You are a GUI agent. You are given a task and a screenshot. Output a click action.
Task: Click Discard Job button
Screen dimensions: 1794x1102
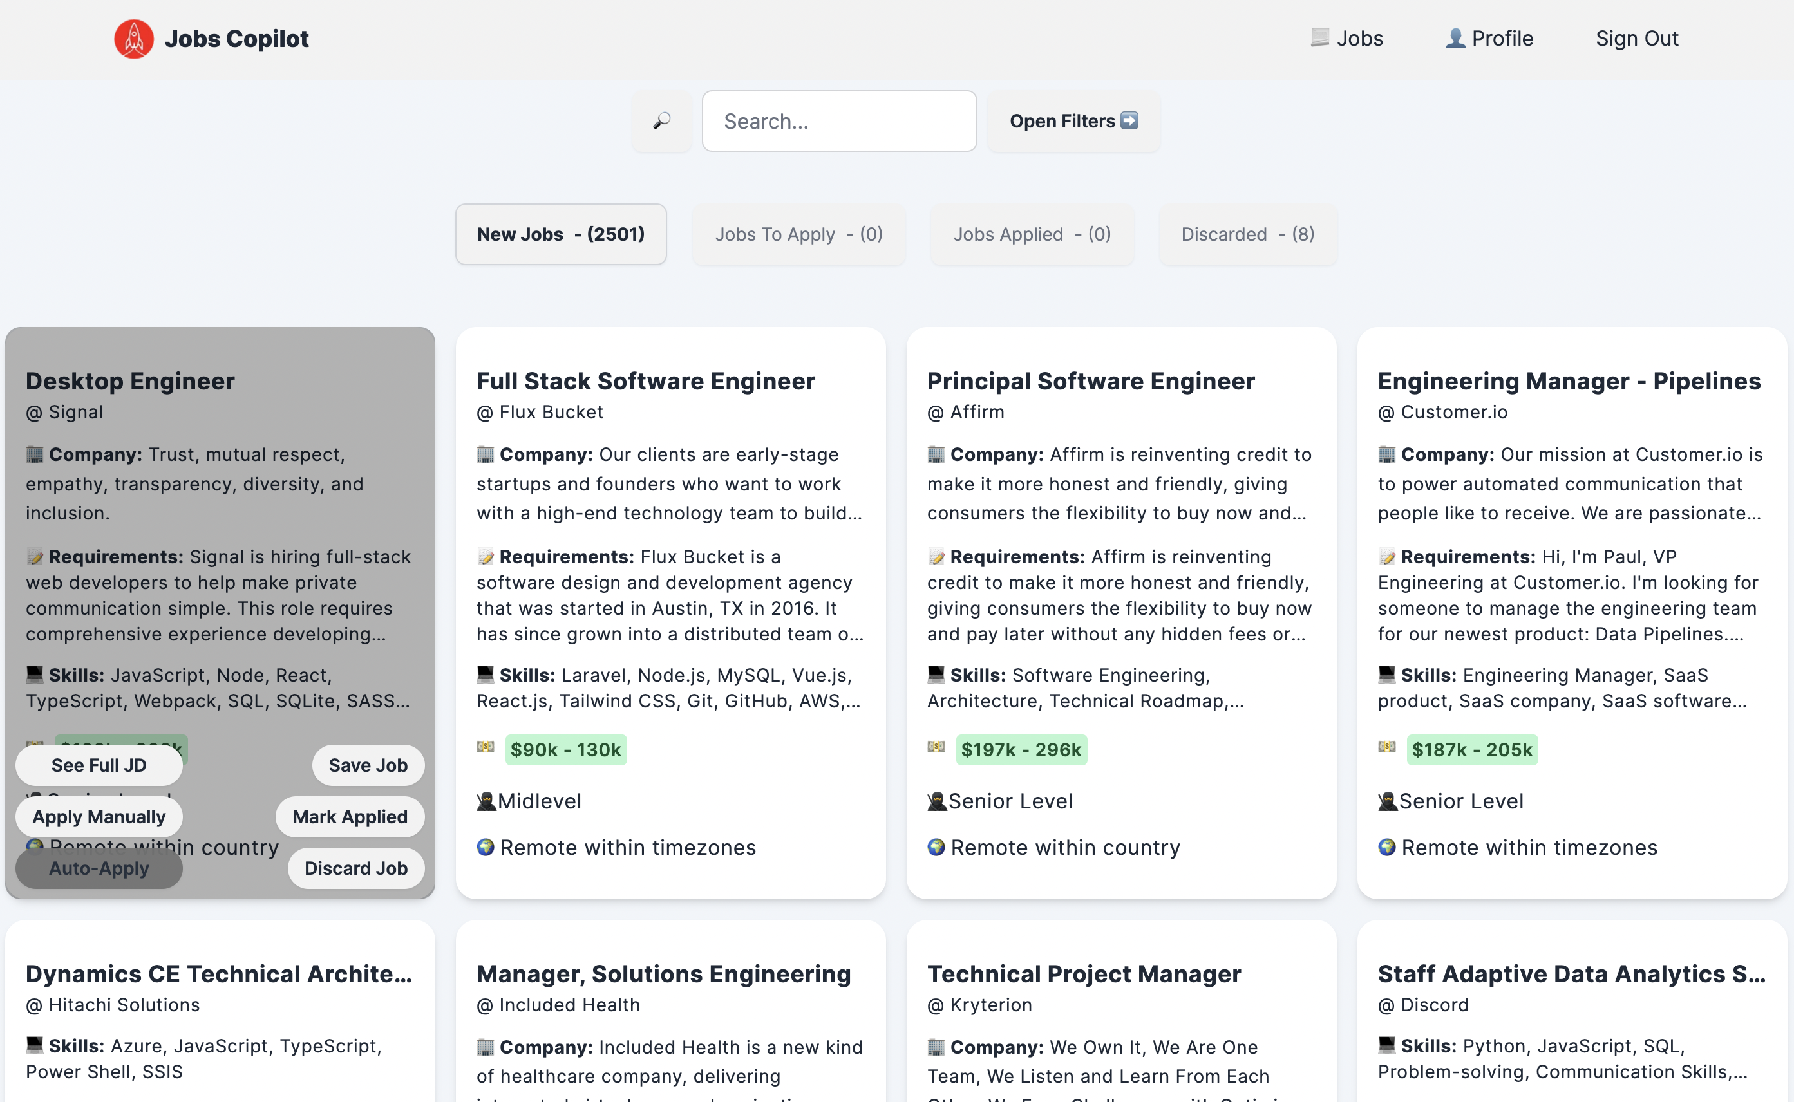[355, 868]
